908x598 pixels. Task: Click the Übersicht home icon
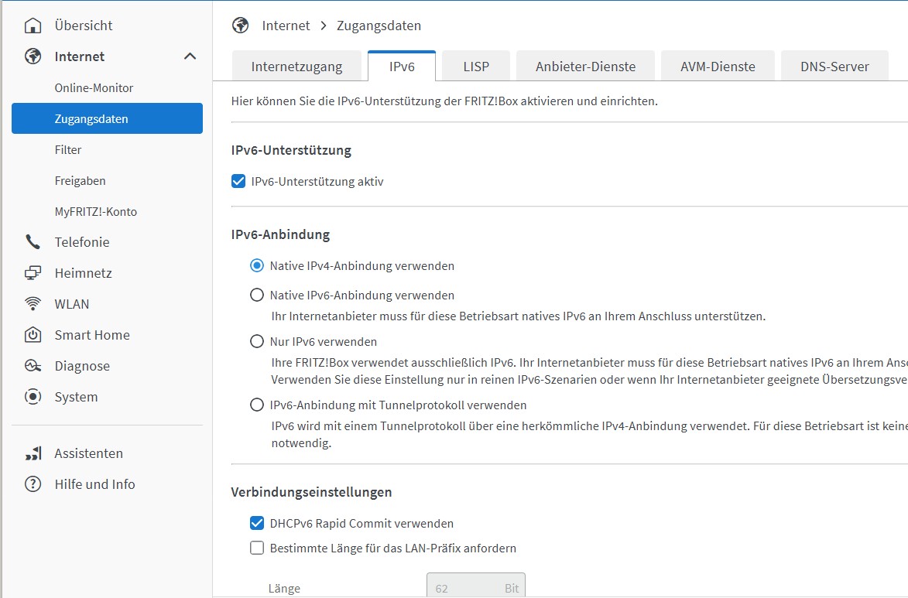(33, 26)
